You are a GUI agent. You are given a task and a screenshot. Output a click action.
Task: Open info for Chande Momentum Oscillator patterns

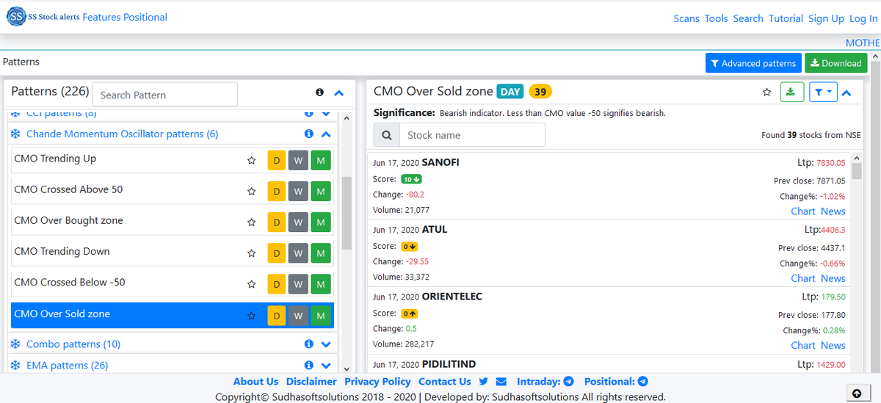pyautogui.click(x=308, y=134)
